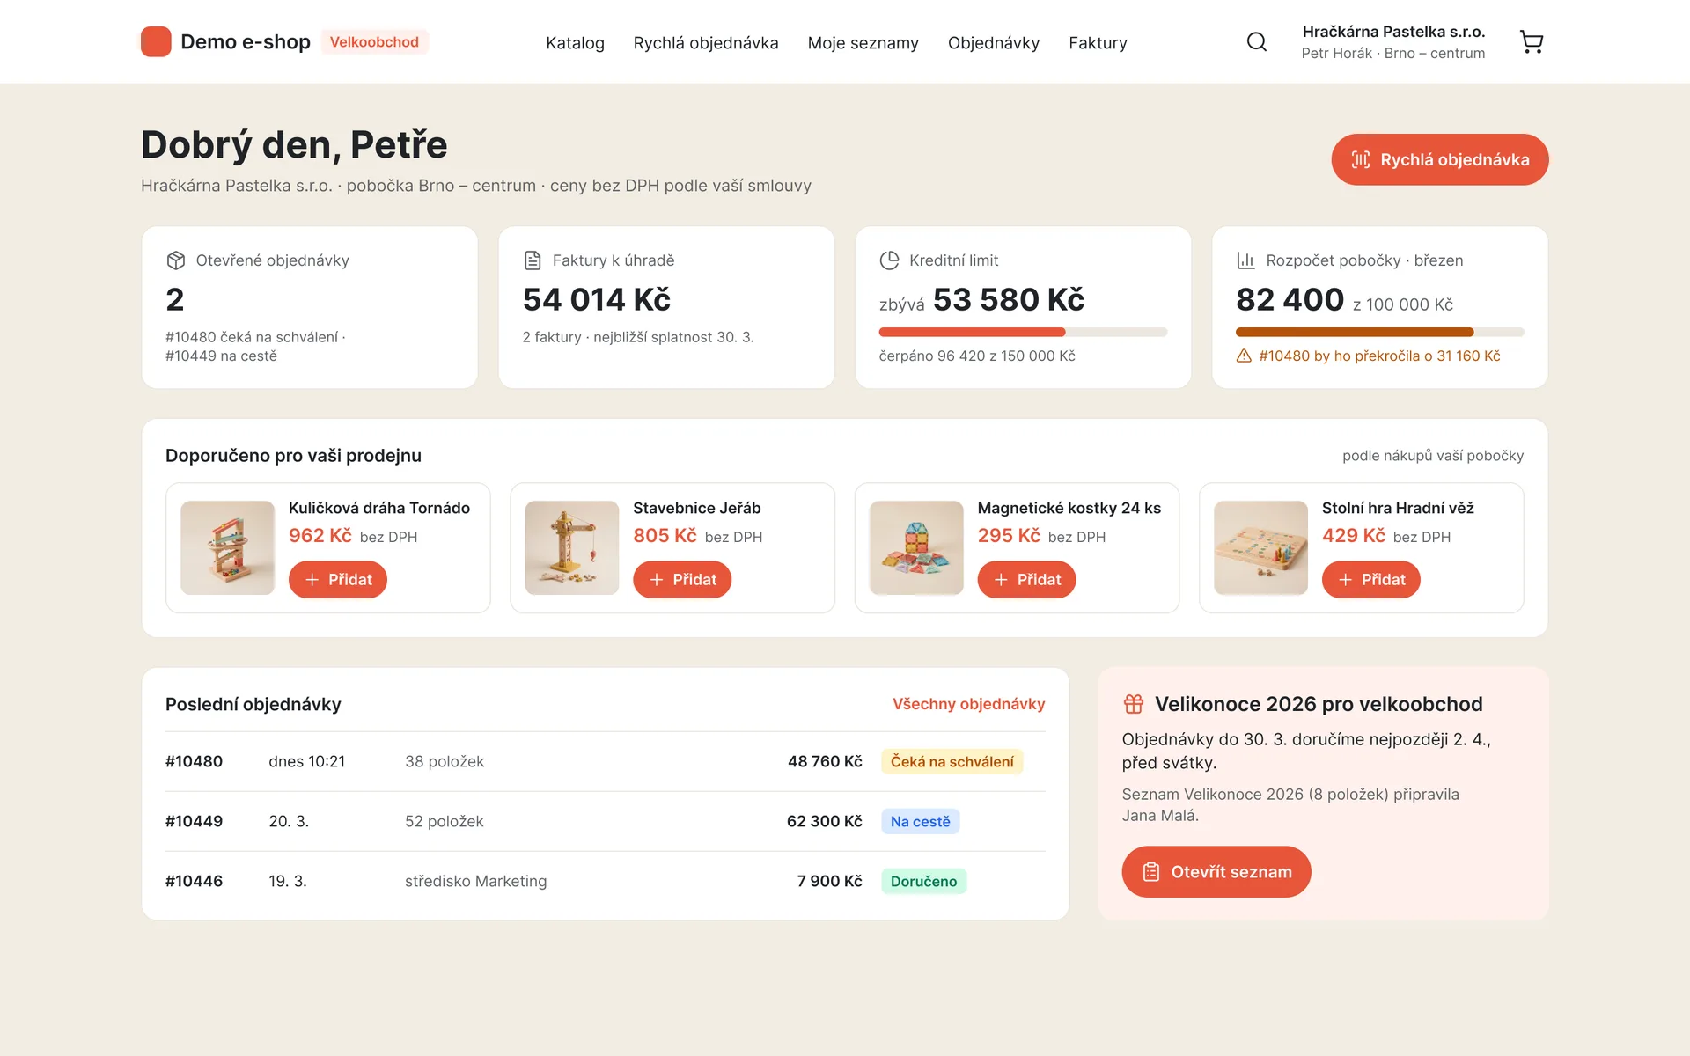Open Faktury in the top navigation
Viewport: 1690px width, 1056px height.
1098,42
